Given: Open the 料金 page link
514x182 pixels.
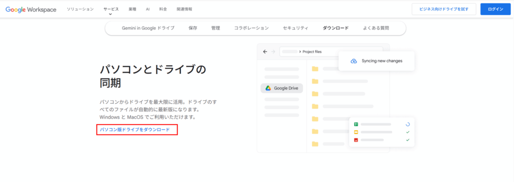Looking at the screenshot, I should 163,9.
